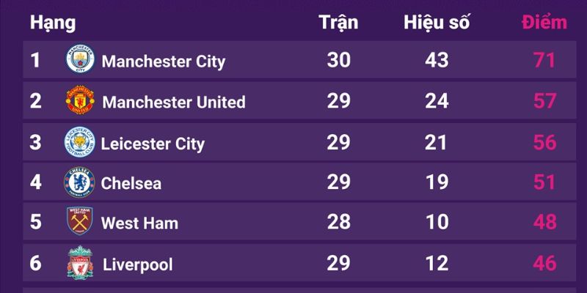Viewport: 587px width, 293px height.
Task: Click Manchester United's goal difference 24
Action: pos(437,101)
